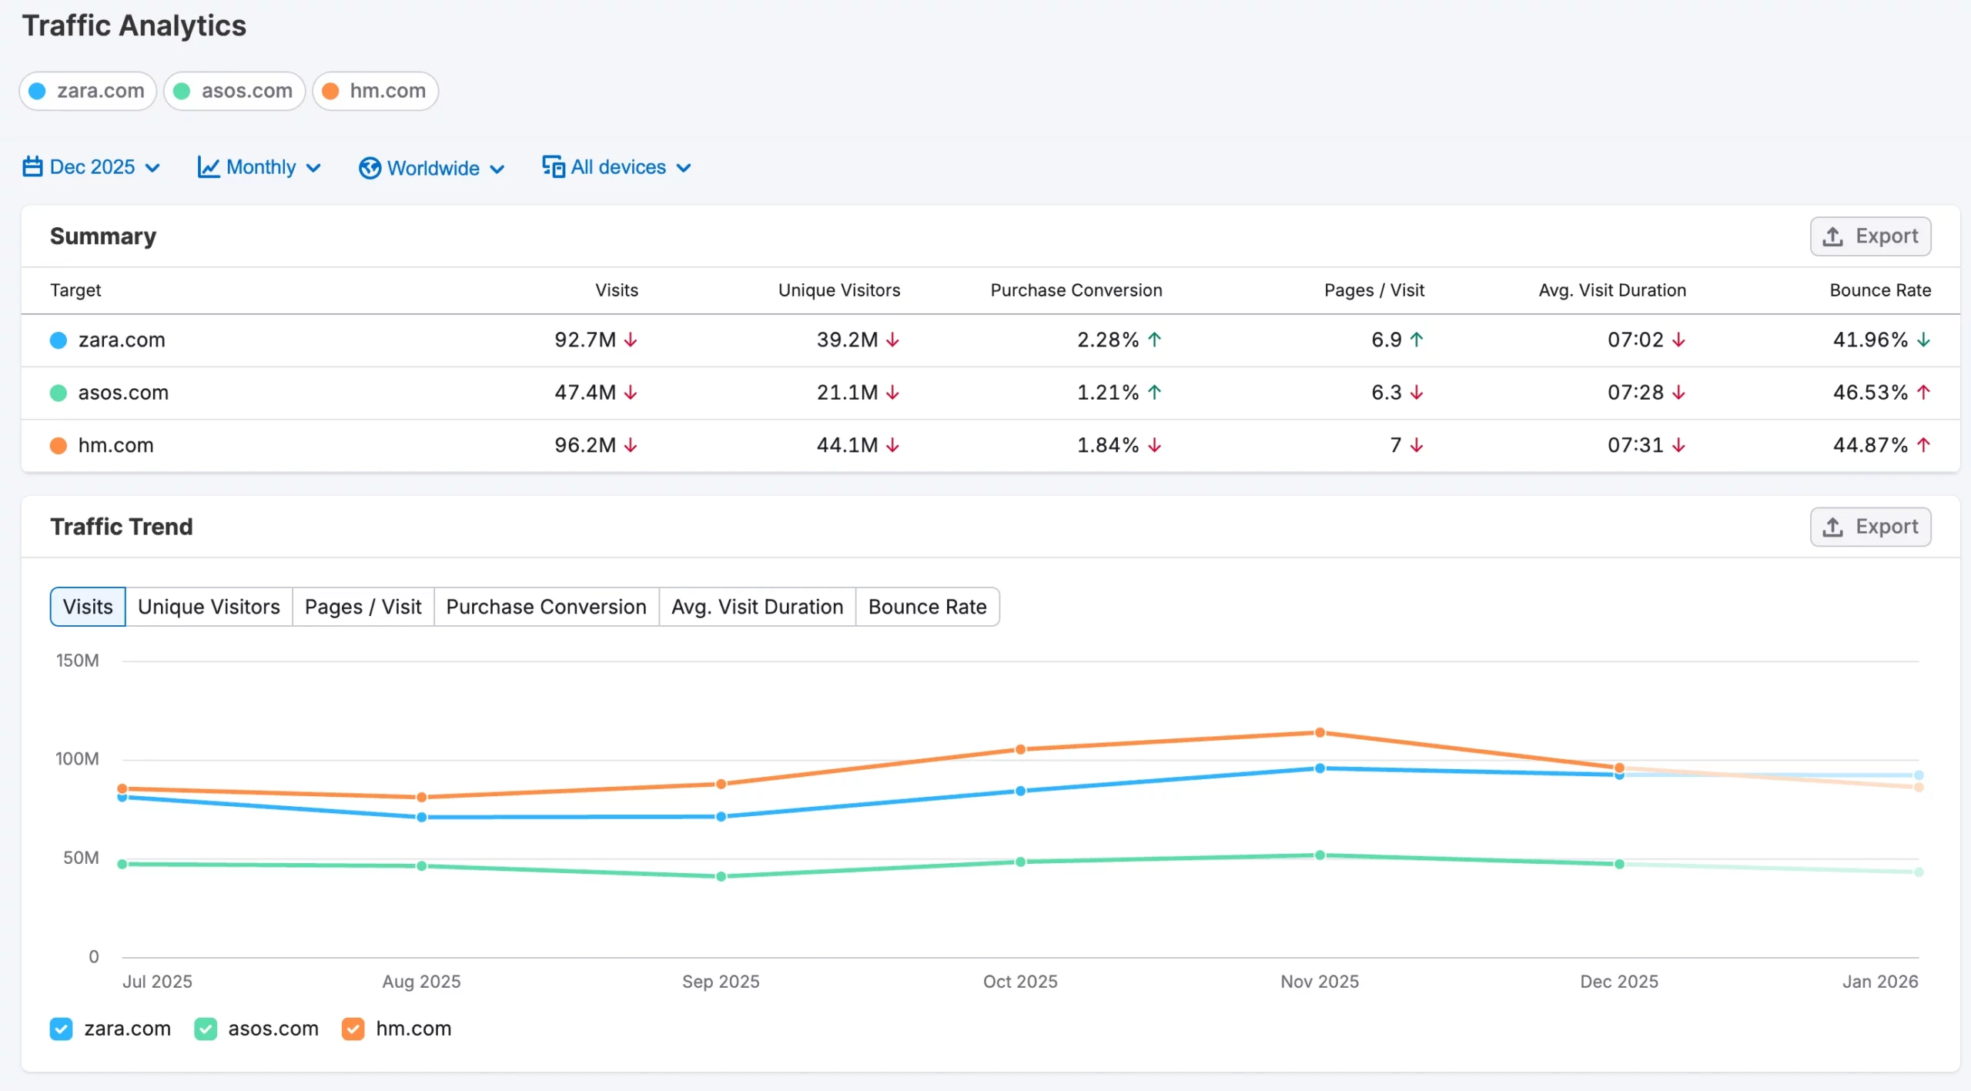1971x1091 pixels.
Task: Switch to the Bounce Rate tab
Action: point(927,607)
